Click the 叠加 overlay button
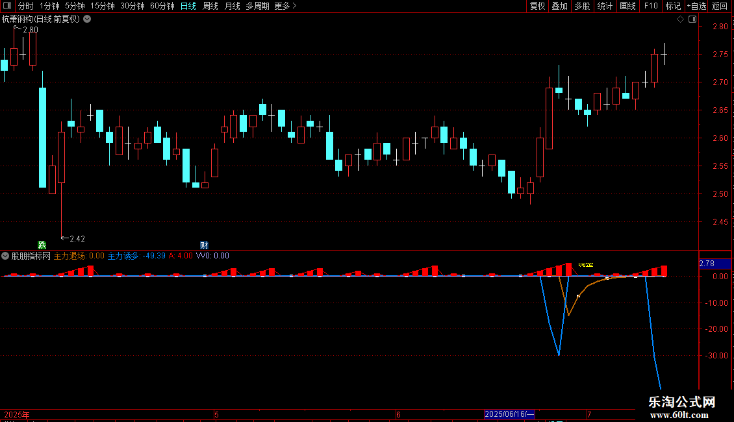The height and width of the screenshot is (422, 734). point(559,6)
